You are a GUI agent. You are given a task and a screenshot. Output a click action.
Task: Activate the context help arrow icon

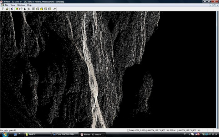coord(12,9)
